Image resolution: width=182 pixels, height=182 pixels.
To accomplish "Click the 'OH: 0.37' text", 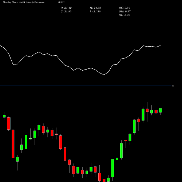I will coord(125,12).
